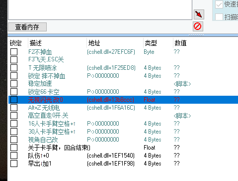
Task: Click the Byte type of F2不掉血
Action: 149,52
